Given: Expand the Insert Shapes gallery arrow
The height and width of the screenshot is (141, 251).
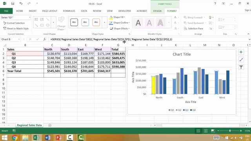Looking at the screenshot, I should click(x=53, y=22).
